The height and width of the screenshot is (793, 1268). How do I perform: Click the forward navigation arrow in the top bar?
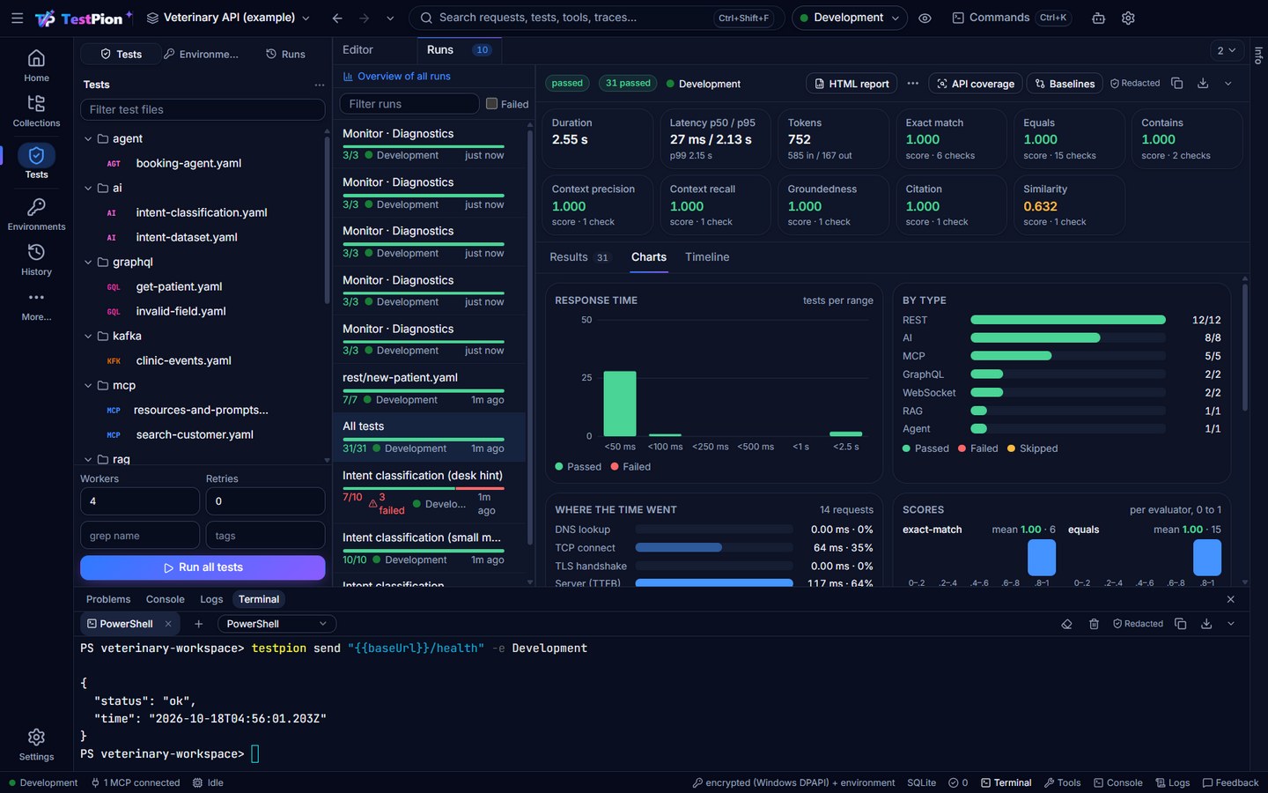[x=364, y=18]
